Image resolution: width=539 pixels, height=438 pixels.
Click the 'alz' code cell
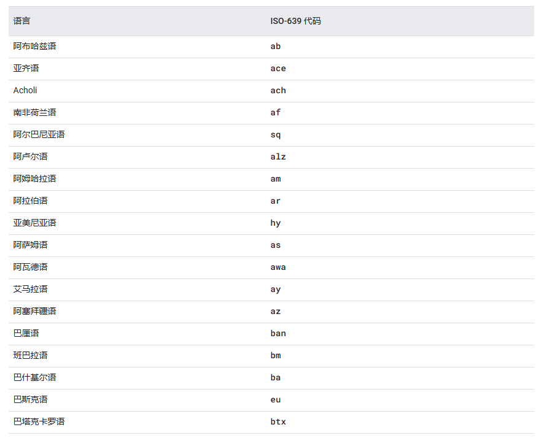[278, 156]
